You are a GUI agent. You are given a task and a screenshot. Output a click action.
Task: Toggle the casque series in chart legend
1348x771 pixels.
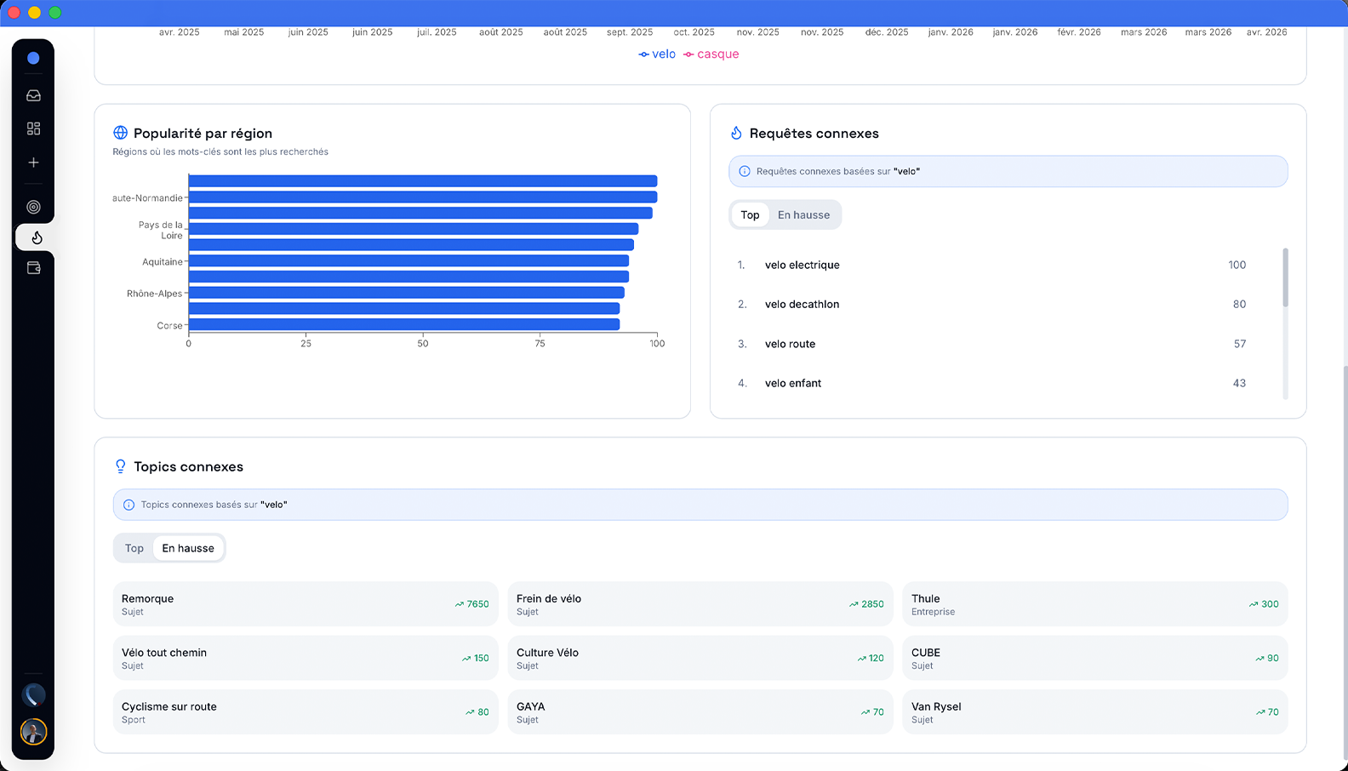coord(711,54)
